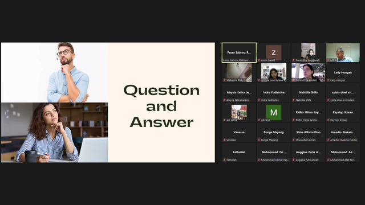This screenshot has height=205, width=365.
Task: Click muted mic icon beside andrea putri kyrana
Action: 259,80
